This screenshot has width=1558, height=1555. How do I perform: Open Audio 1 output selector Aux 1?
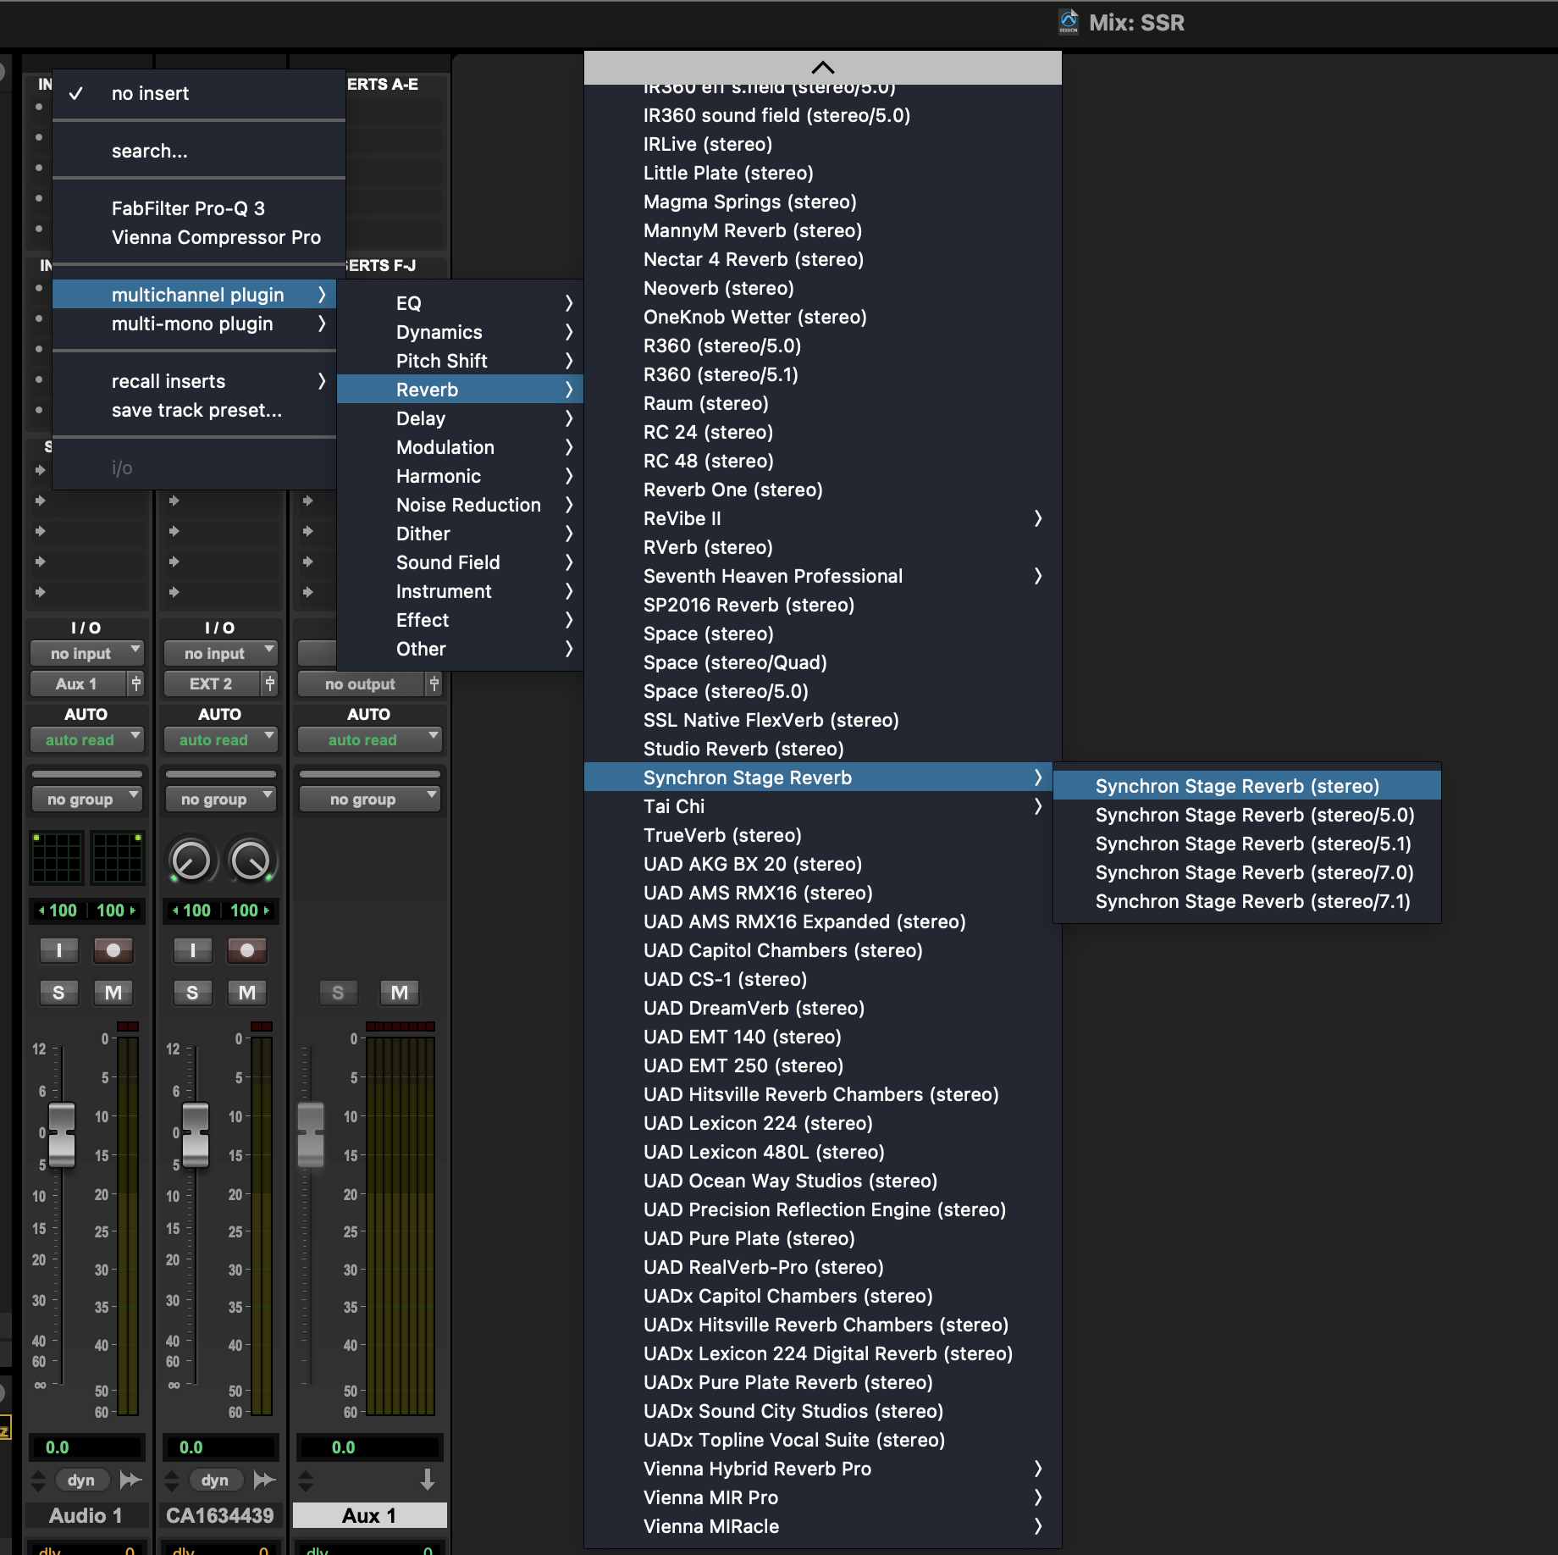tap(77, 683)
